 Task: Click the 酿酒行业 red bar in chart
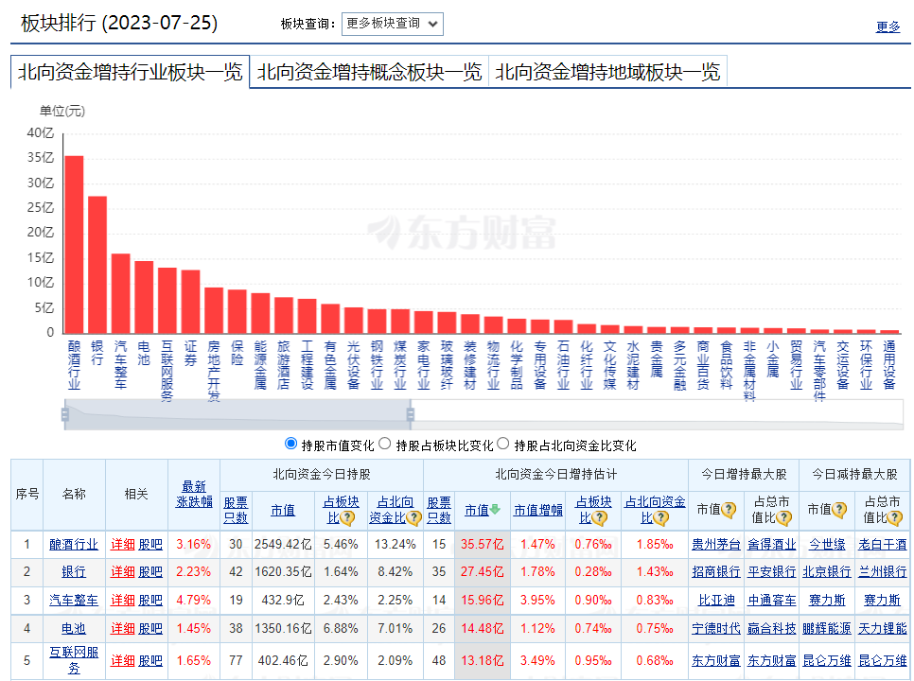coord(74,244)
